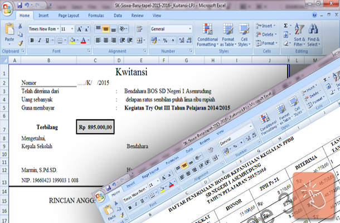Increase indent of cell contents

tap(130, 40)
